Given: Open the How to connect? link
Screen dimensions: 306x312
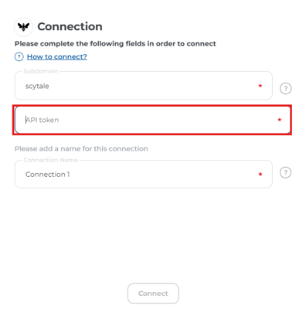Looking at the screenshot, I should [x=57, y=56].
